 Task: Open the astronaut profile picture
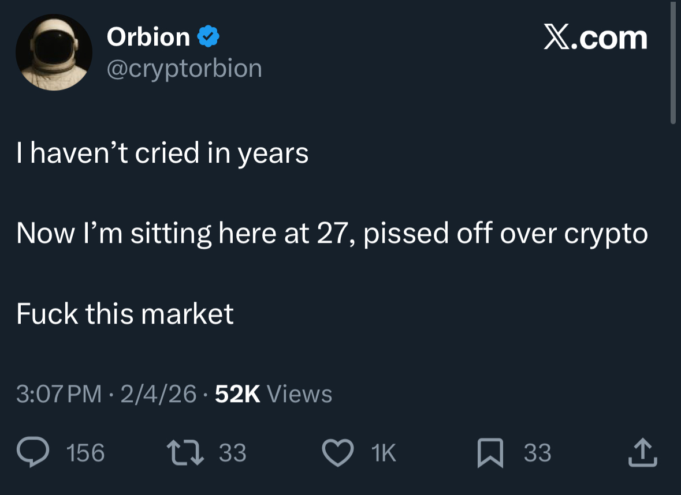click(54, 52)
